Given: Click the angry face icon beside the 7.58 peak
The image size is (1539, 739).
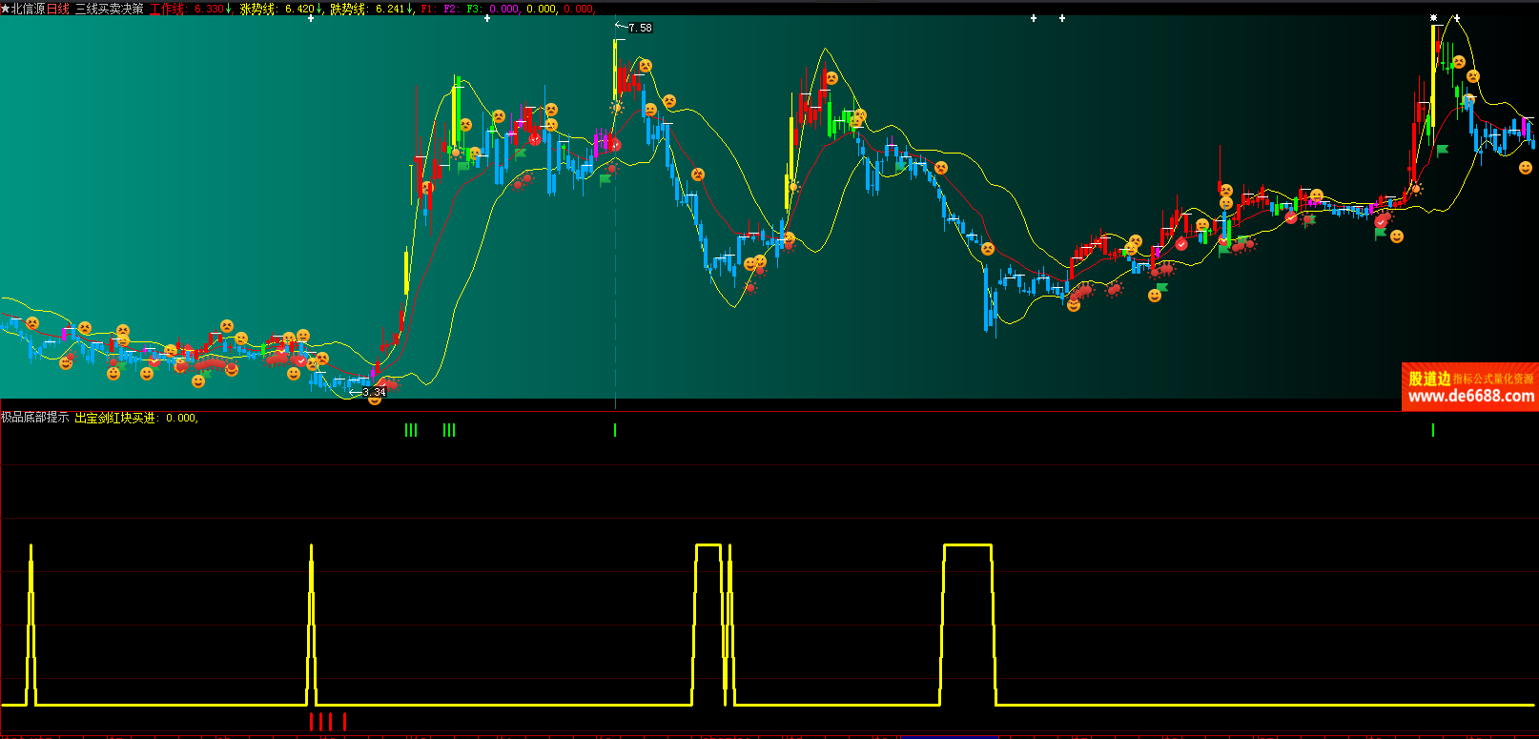Looking at the screenshot, I should pyautogui.click(x=646, y=66).
